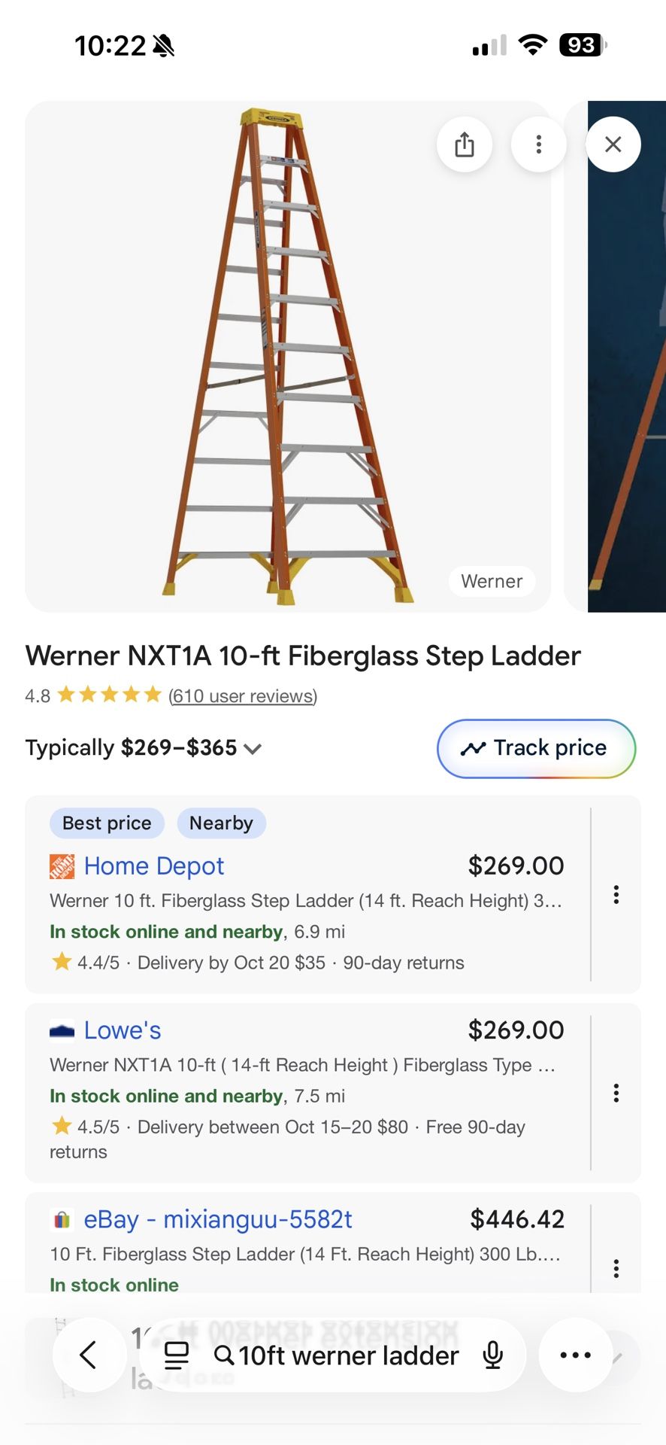Open more options for eBay listing
The height and width of the screenshot is (1445, 666).
click(x=616, y=1269)
